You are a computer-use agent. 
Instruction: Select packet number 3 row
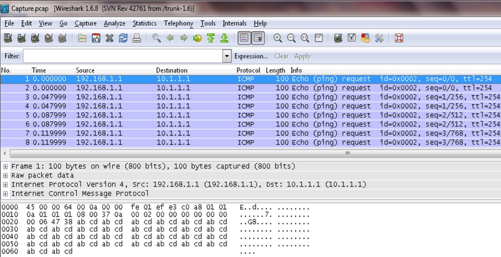(x=250, y=97)
